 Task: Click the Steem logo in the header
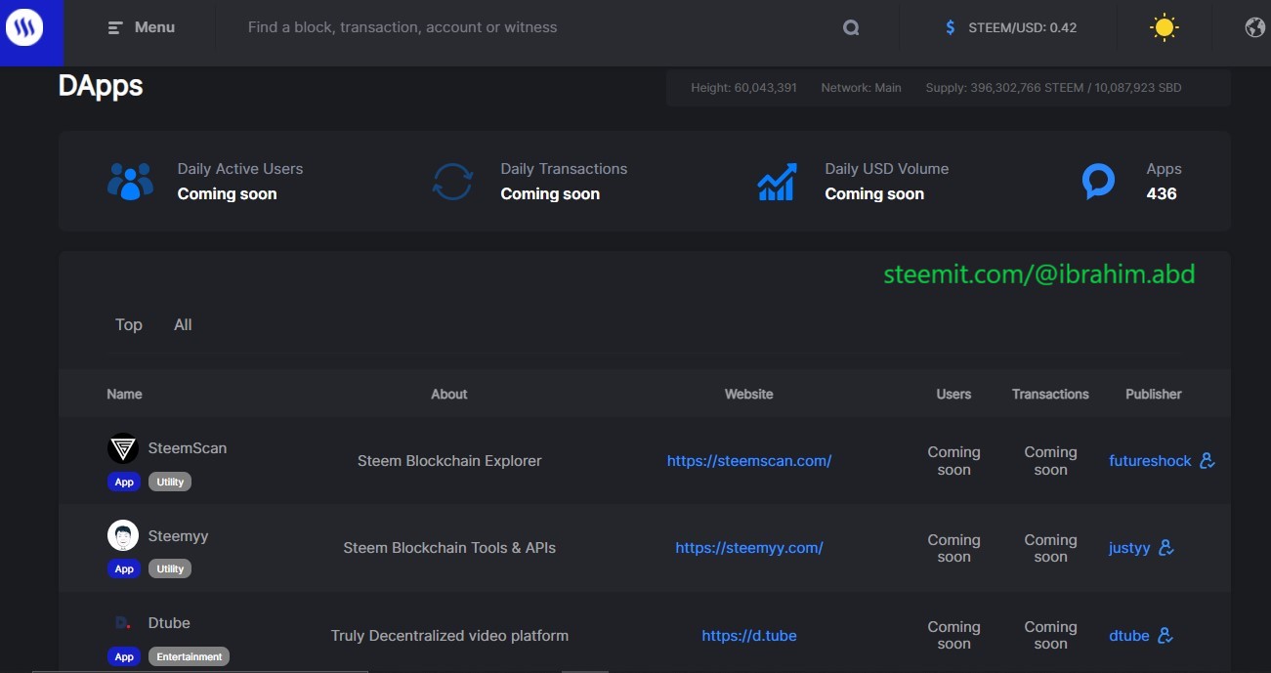[25, 28]
